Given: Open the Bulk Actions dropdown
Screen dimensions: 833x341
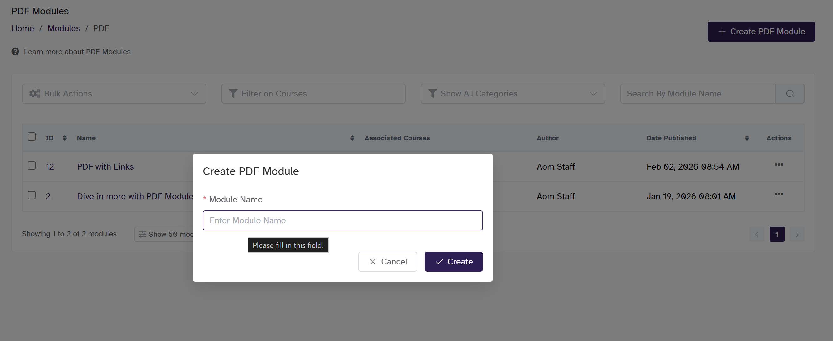Looking at the screenshot, I should [x=114, y=94].
